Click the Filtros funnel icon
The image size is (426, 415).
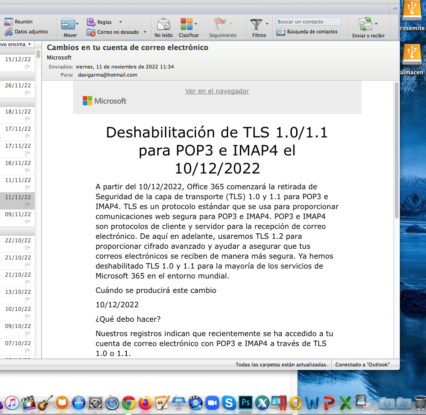tap(256, 24)
